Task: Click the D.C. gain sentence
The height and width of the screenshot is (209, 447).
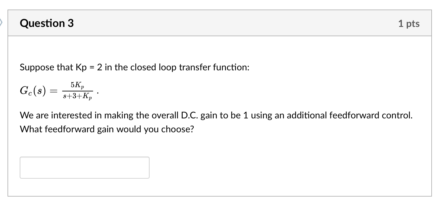Action: (216, 115)
